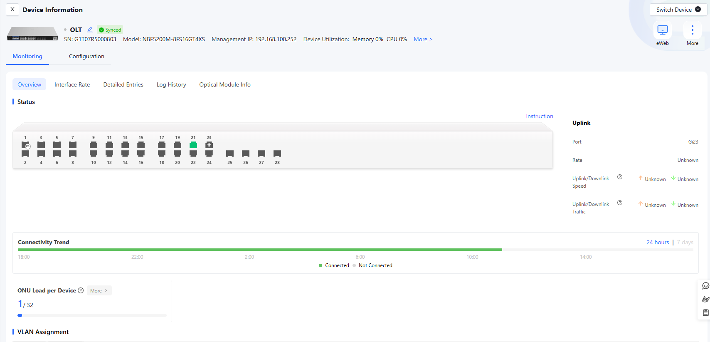This screenshot has width=710, height=342.
Task: Open the Optical Module Info tab
Action: [225, 84]
